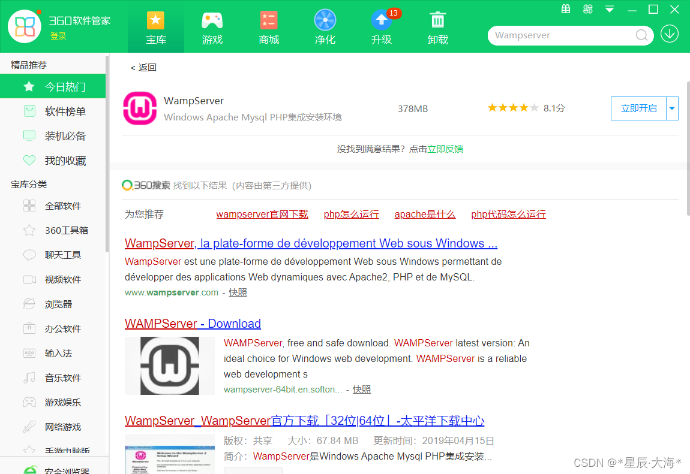
Task: Select the 网络游戏 category
Action: (x=53, y=427)
